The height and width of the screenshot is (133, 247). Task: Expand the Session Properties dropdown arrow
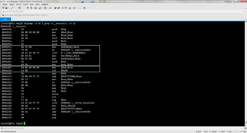[x=21, y=8]
